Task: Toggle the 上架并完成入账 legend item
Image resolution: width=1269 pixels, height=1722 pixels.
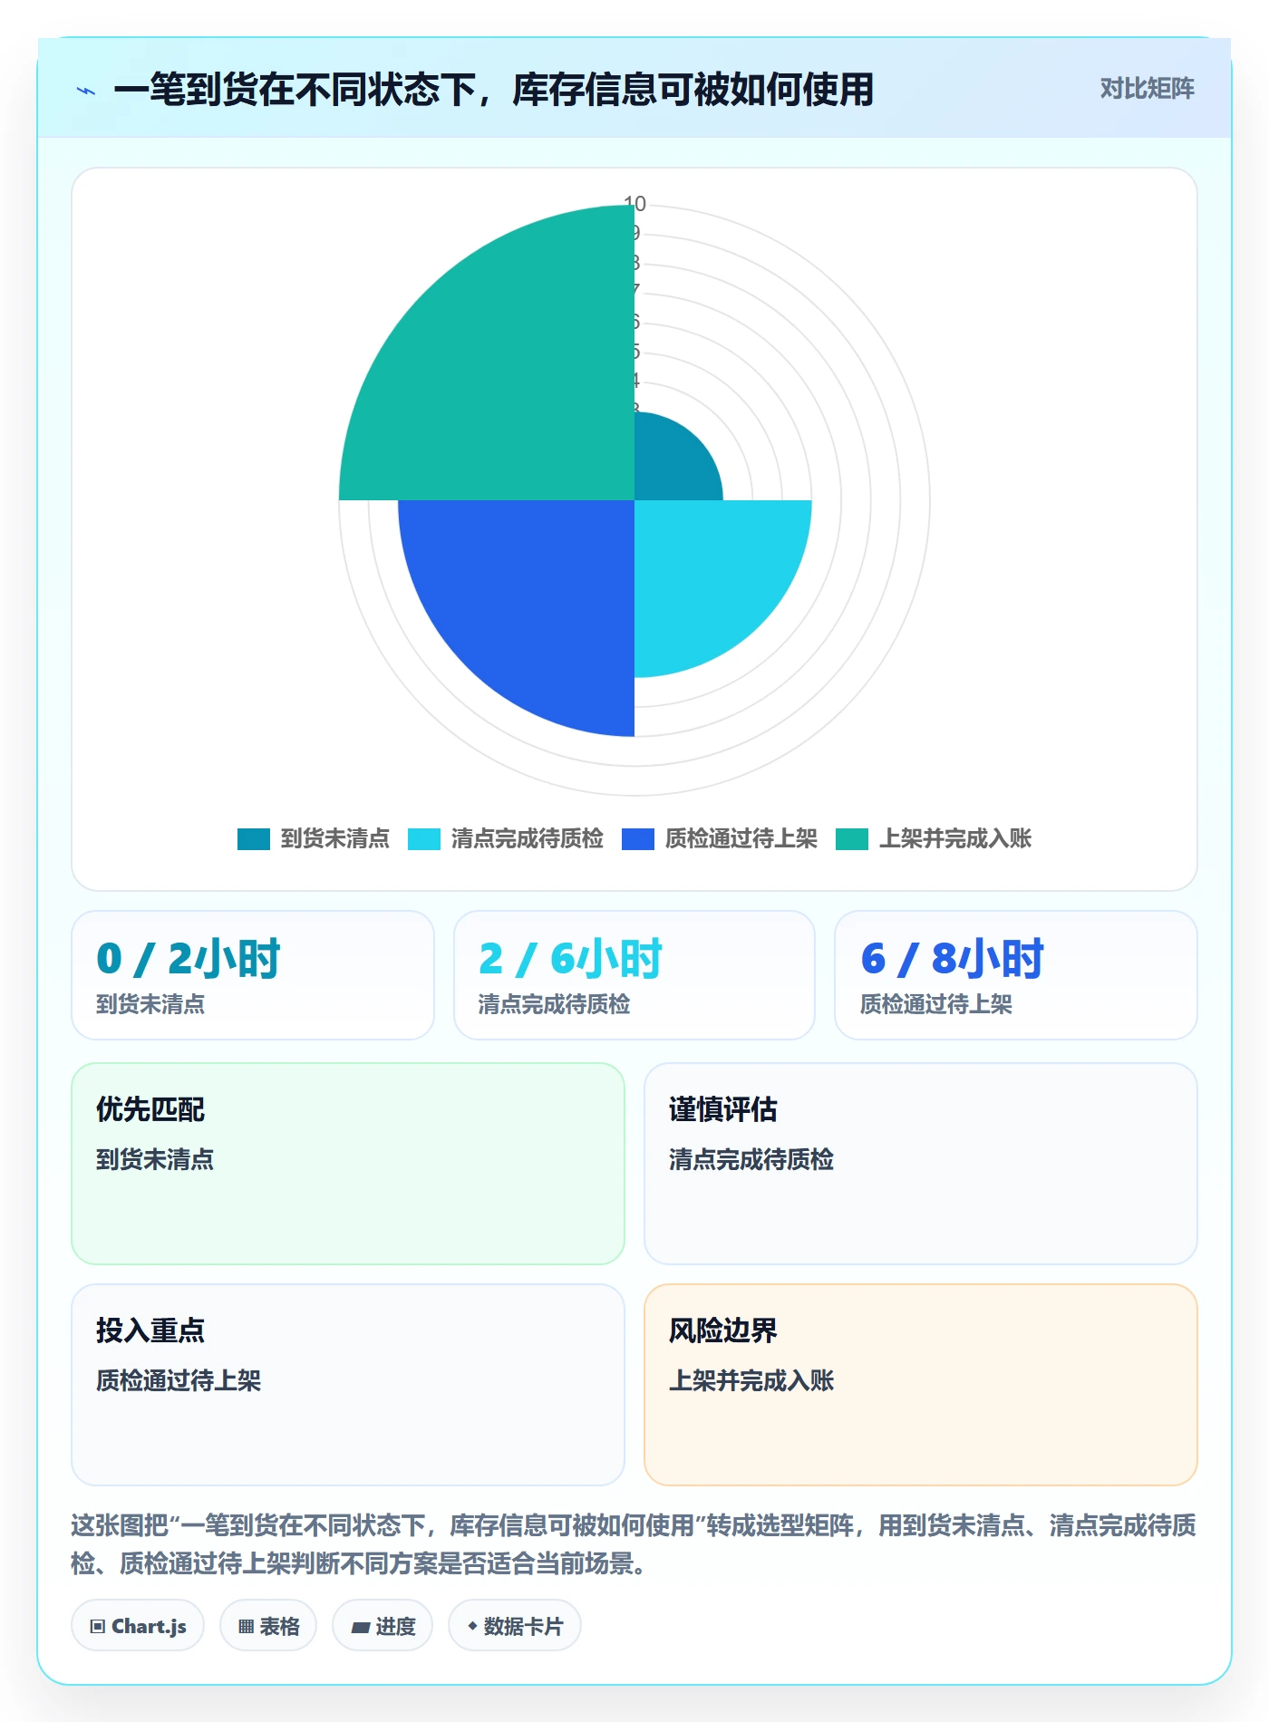Action: pyautogui.click(x=934, y=838)
